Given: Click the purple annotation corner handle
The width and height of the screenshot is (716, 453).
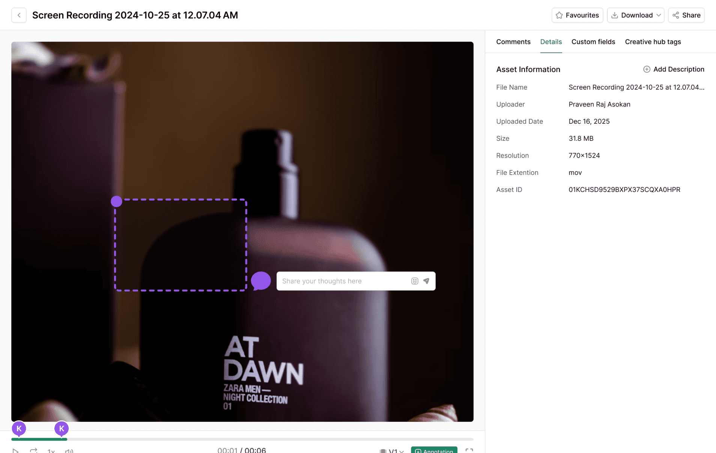Looking at the screenshot, I should 116,201.
